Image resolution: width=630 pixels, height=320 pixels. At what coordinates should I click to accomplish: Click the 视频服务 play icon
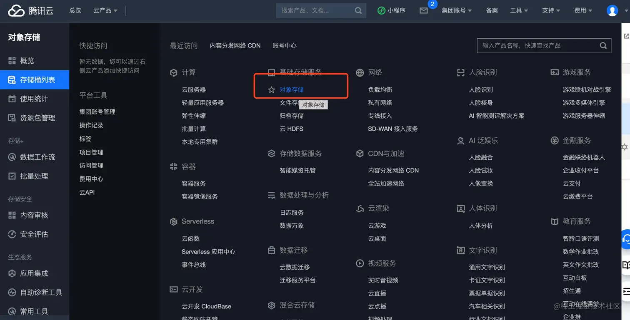(360, 263)
